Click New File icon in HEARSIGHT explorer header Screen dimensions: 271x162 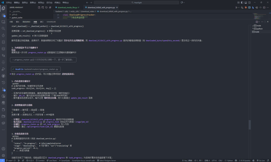click(x=39, y=7)
